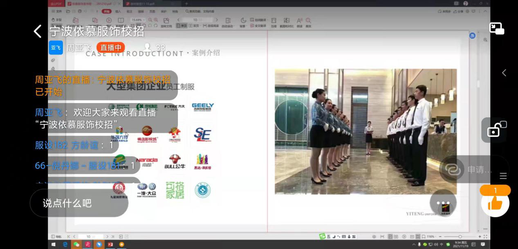Open 周亚飞's host profile avatar
This screenshot has height=249, width=518.
click(56, 48)
